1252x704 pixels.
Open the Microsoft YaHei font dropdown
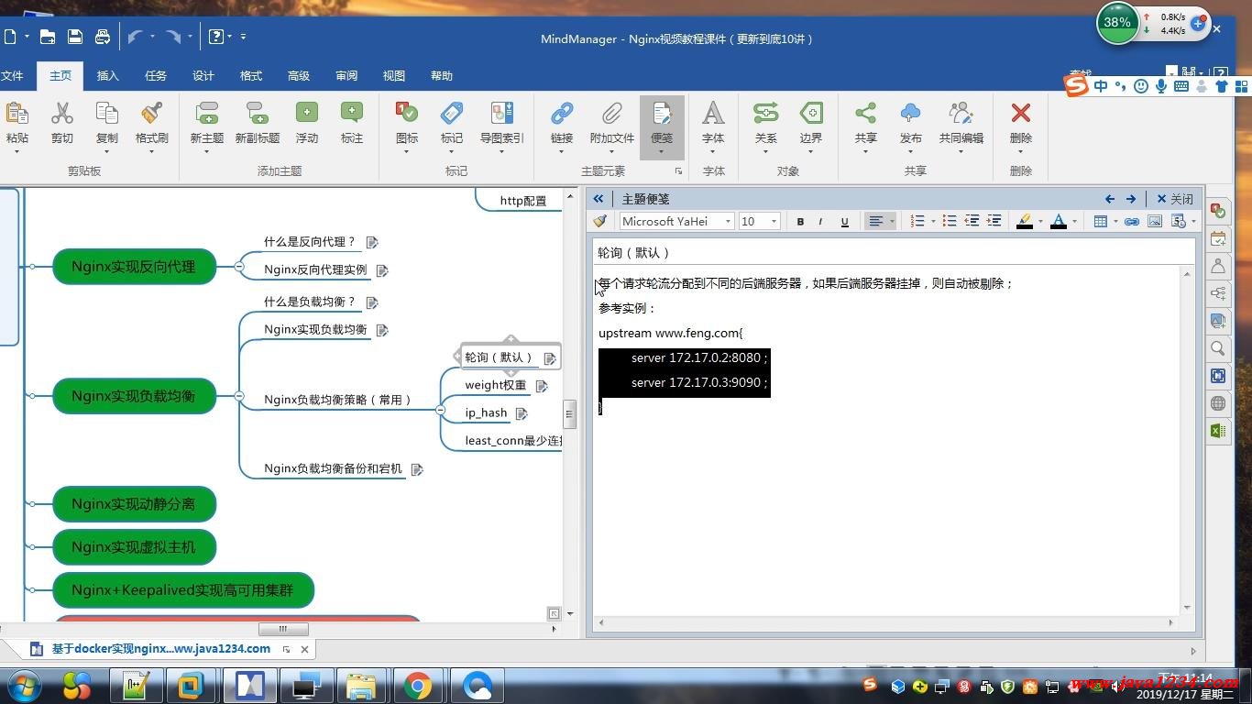pyautogui.click(x=728, y=221)
